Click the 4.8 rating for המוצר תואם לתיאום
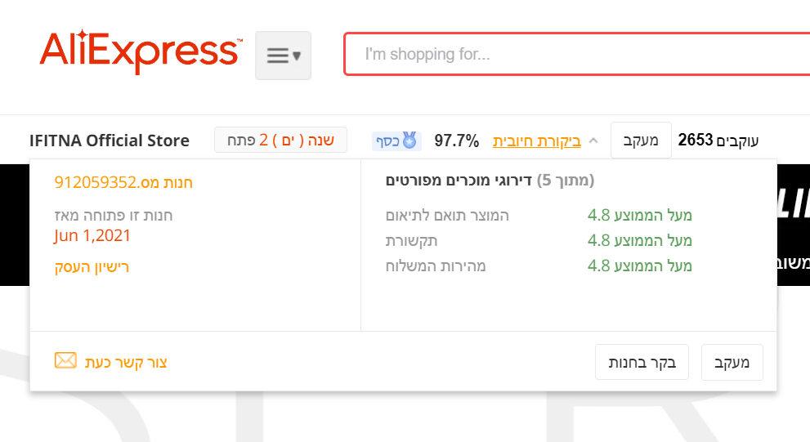810x442 pixels. (x=598, y=216)
